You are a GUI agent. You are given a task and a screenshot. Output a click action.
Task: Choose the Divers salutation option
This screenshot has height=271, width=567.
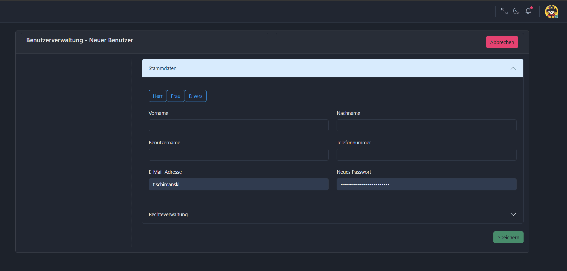click(195, 96)
